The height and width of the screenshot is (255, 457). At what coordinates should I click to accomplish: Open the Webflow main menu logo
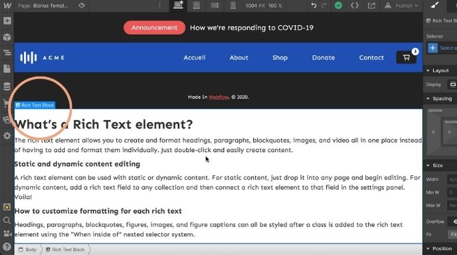(7, 6)
